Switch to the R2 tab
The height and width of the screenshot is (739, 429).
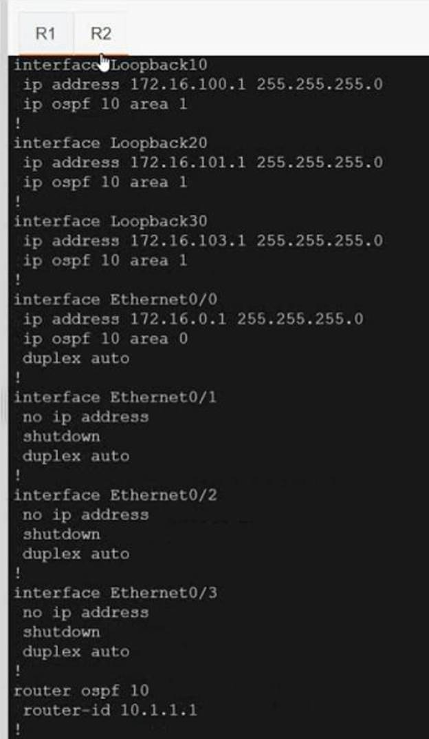tap(100, 34)
